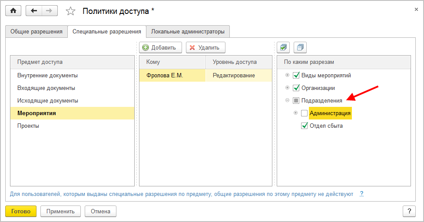Click the hint question mark link
This screenshot has height=222, width=424.
coord(361,194)
